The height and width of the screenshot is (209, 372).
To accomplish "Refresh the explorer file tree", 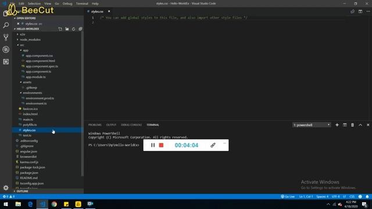I will [x=74, y=29].
